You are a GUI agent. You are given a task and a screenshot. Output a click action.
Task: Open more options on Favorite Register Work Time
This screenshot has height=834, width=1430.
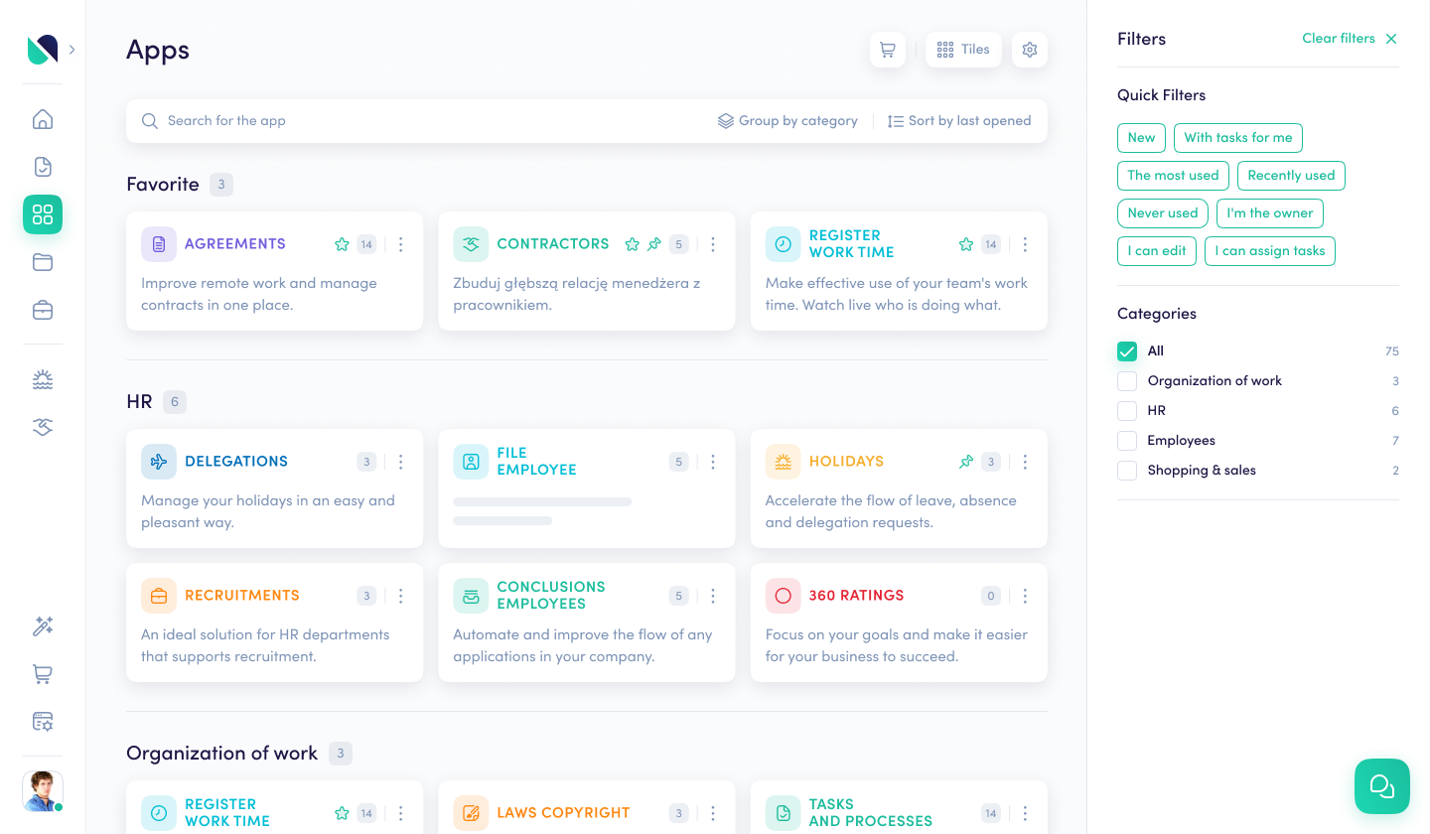pos(1025,244)
